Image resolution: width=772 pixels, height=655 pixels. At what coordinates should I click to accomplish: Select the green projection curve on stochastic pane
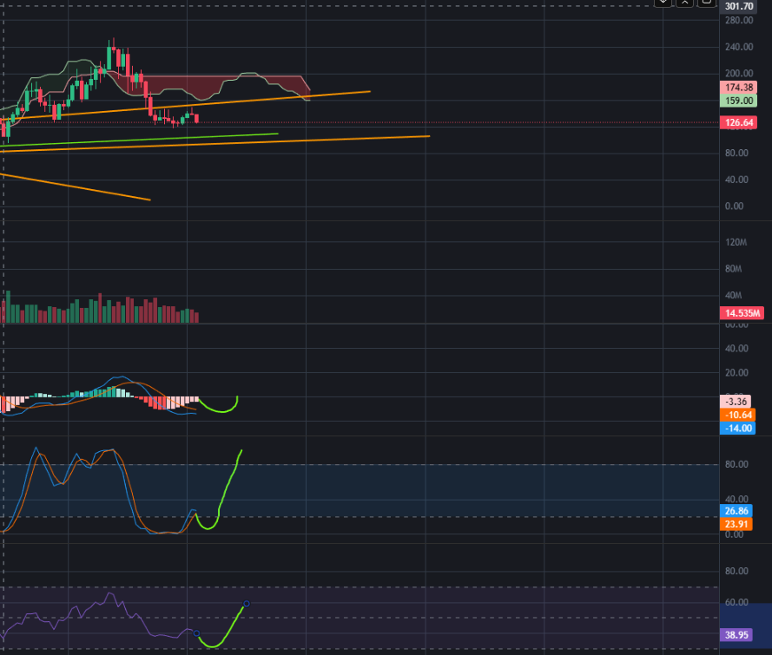coord(228,488)
